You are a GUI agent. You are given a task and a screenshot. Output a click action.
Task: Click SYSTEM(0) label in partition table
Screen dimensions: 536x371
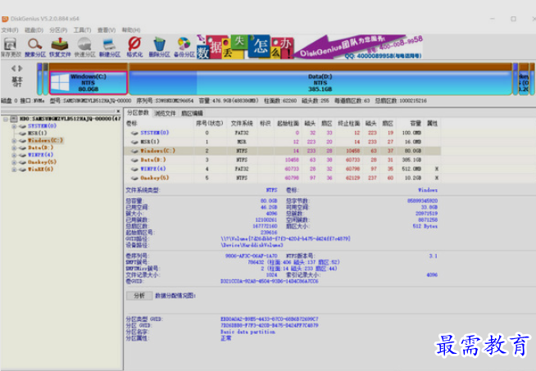(155, 133)
